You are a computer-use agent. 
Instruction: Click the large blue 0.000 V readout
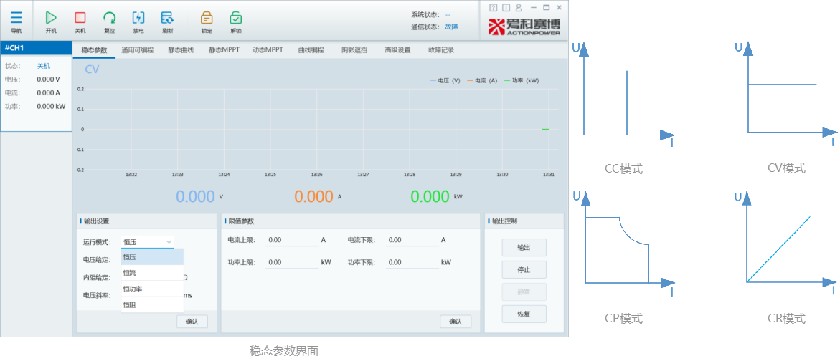coord(196,196)
